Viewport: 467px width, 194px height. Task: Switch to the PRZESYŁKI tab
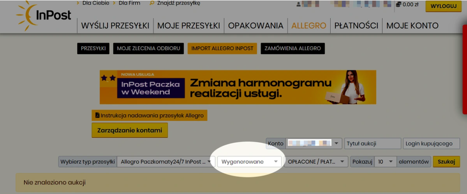pos(93,48)
